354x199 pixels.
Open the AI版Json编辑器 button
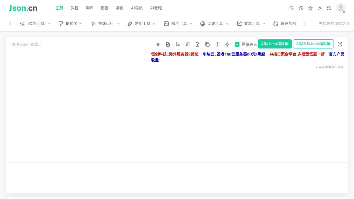click(x=275, y=44)
